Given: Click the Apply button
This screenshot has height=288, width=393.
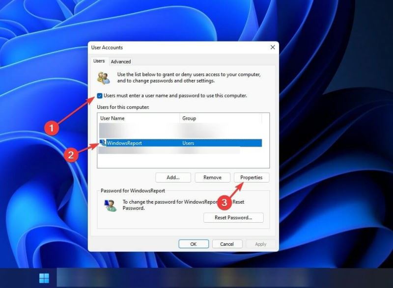Looking at the screenshot, I should point(260,244).
